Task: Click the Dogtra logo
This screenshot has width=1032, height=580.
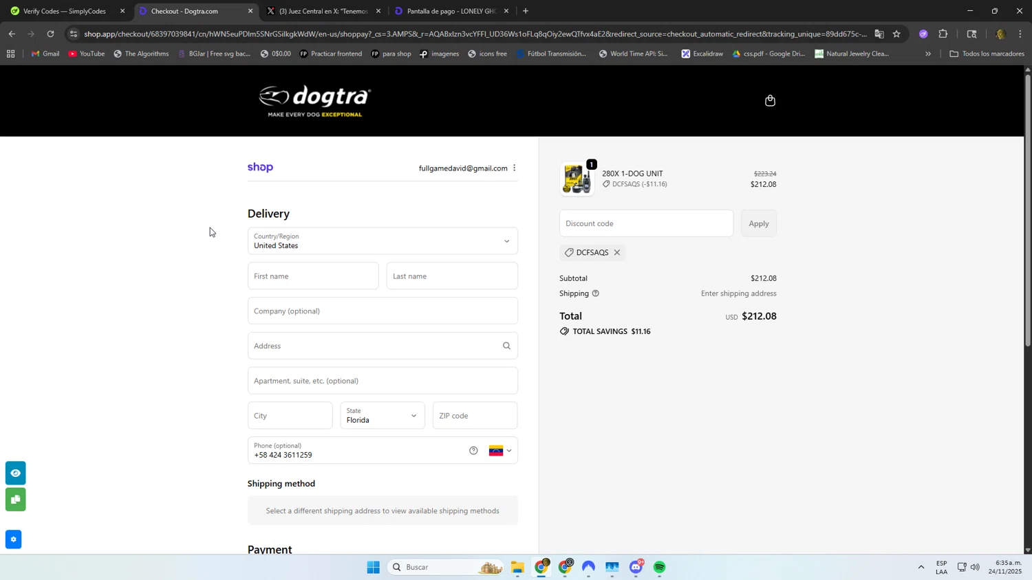Action: point(315,101)
